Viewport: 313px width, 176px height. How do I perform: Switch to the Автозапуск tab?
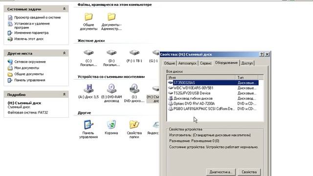pyautogui.click(x=187, y=63)
